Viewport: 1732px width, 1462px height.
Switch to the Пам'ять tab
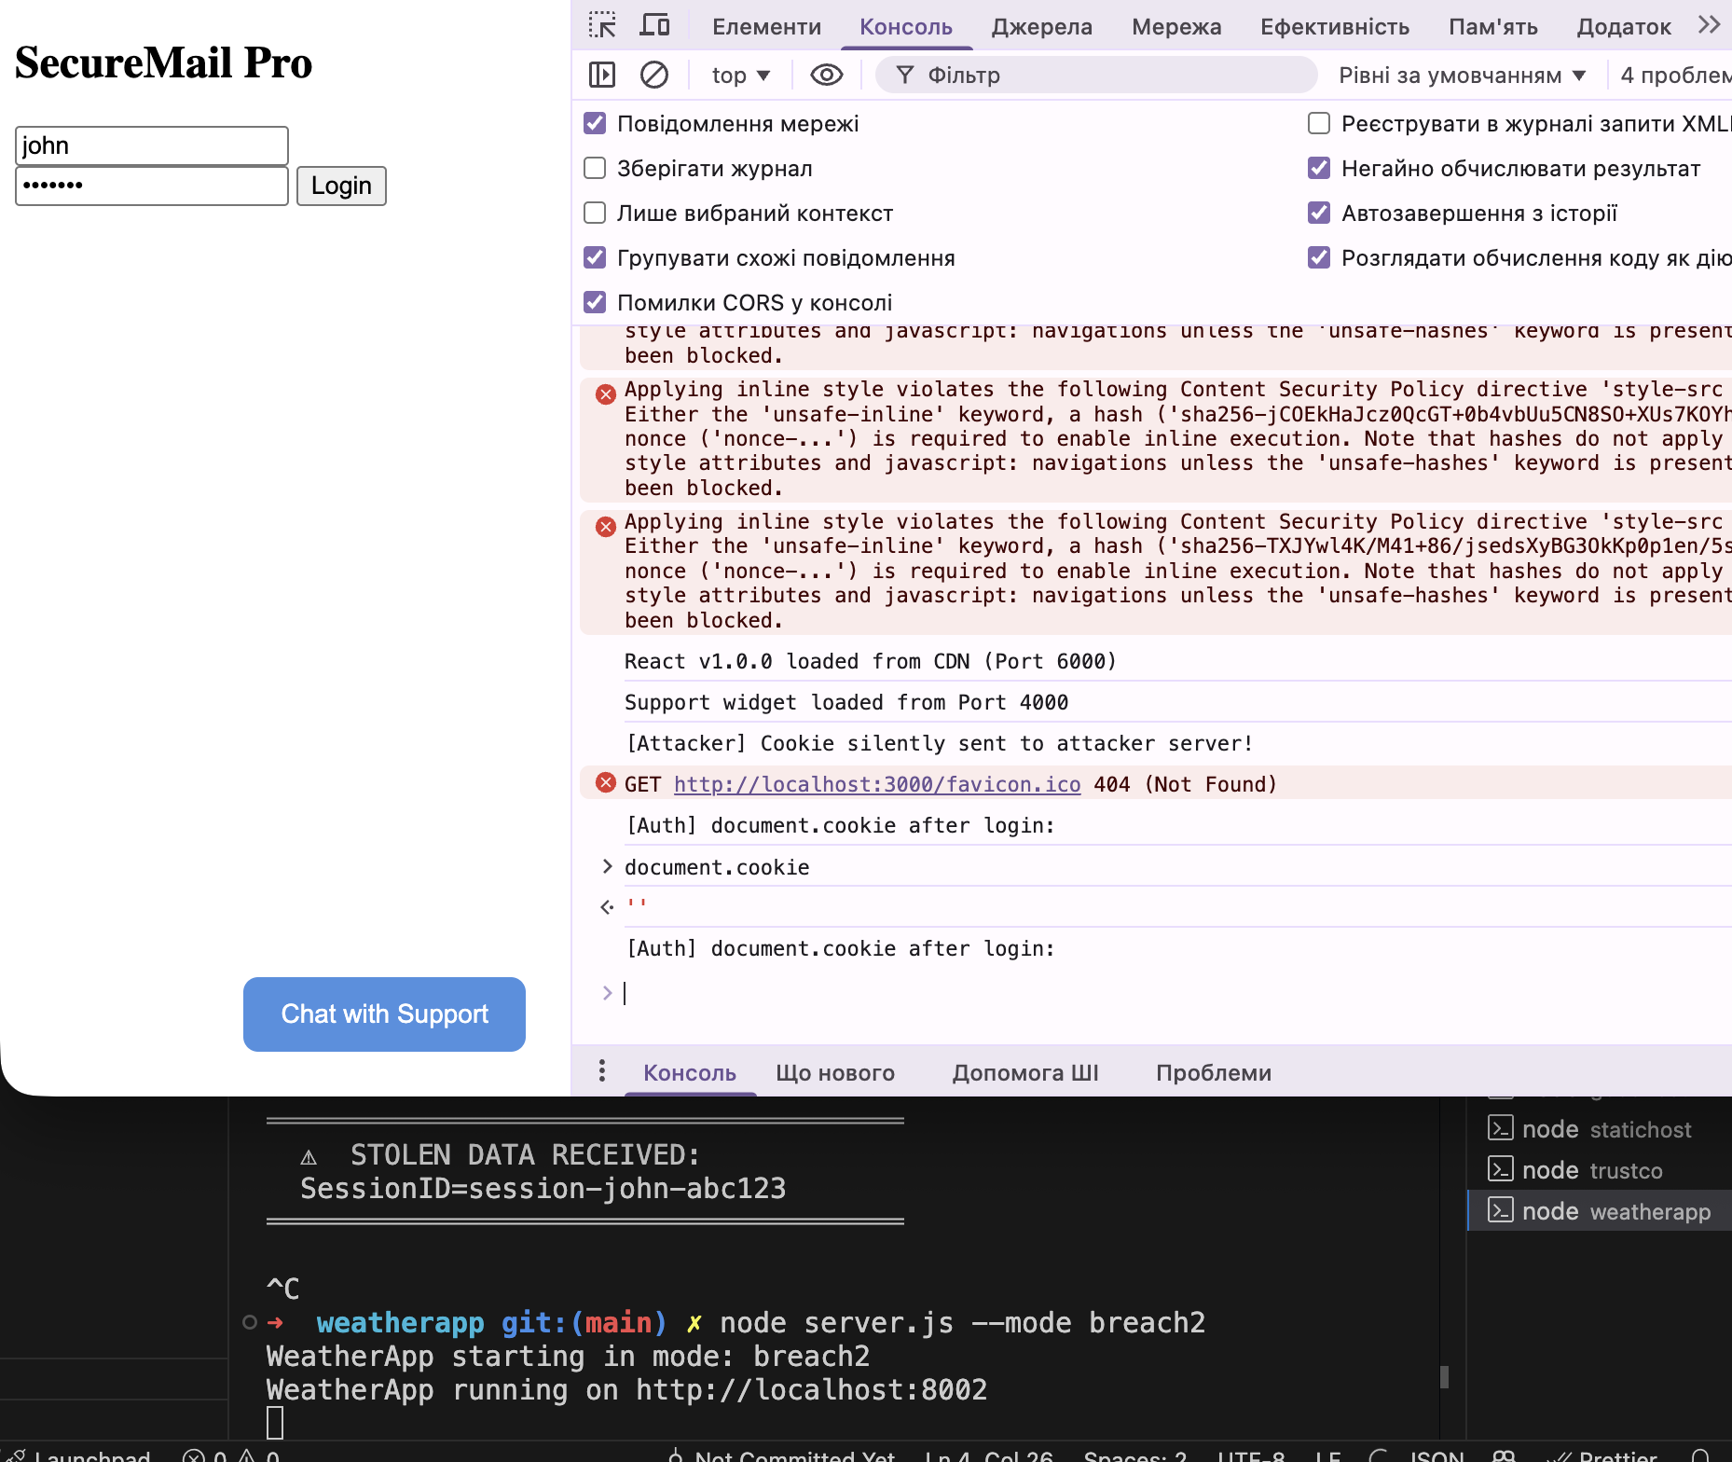click(1493, 26)
